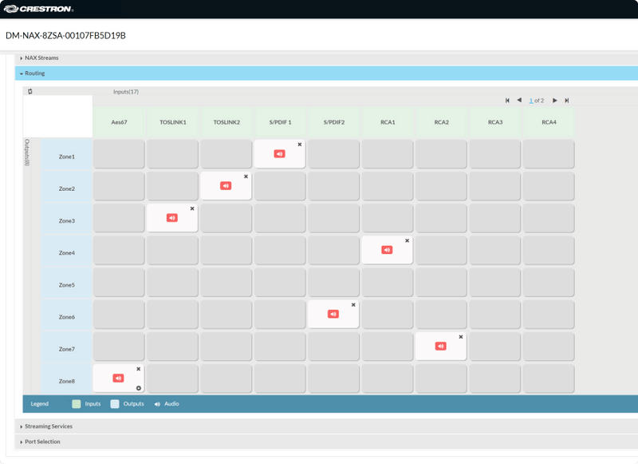Click the audio icon in Zone1 S/PDIF 1 cell

pyautogui.click(x=279, y=153)
